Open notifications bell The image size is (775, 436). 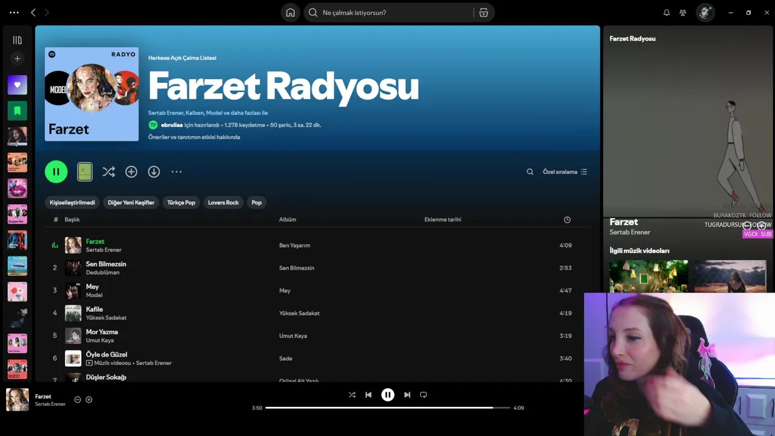tap(667, 13)
